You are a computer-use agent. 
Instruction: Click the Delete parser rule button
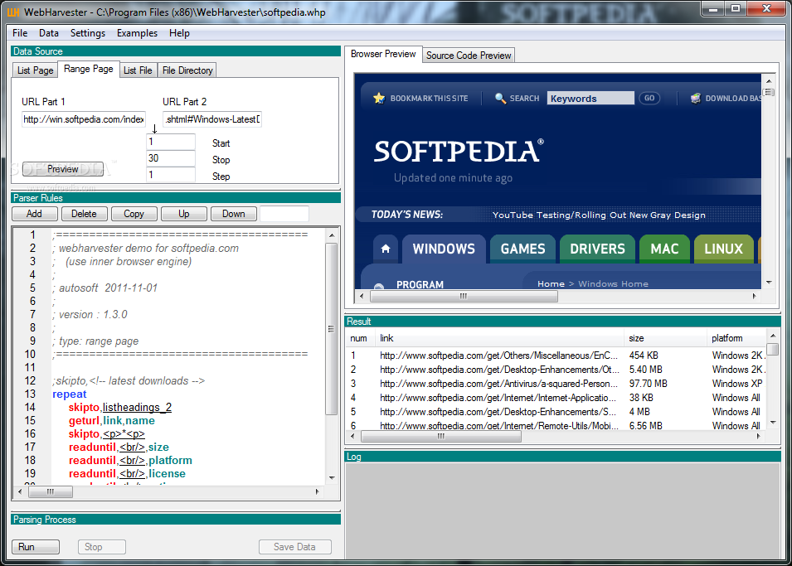[x=84, y=214]
